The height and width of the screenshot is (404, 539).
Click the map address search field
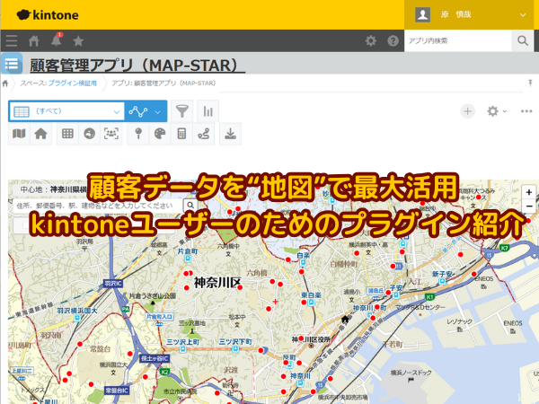point(98,206)
